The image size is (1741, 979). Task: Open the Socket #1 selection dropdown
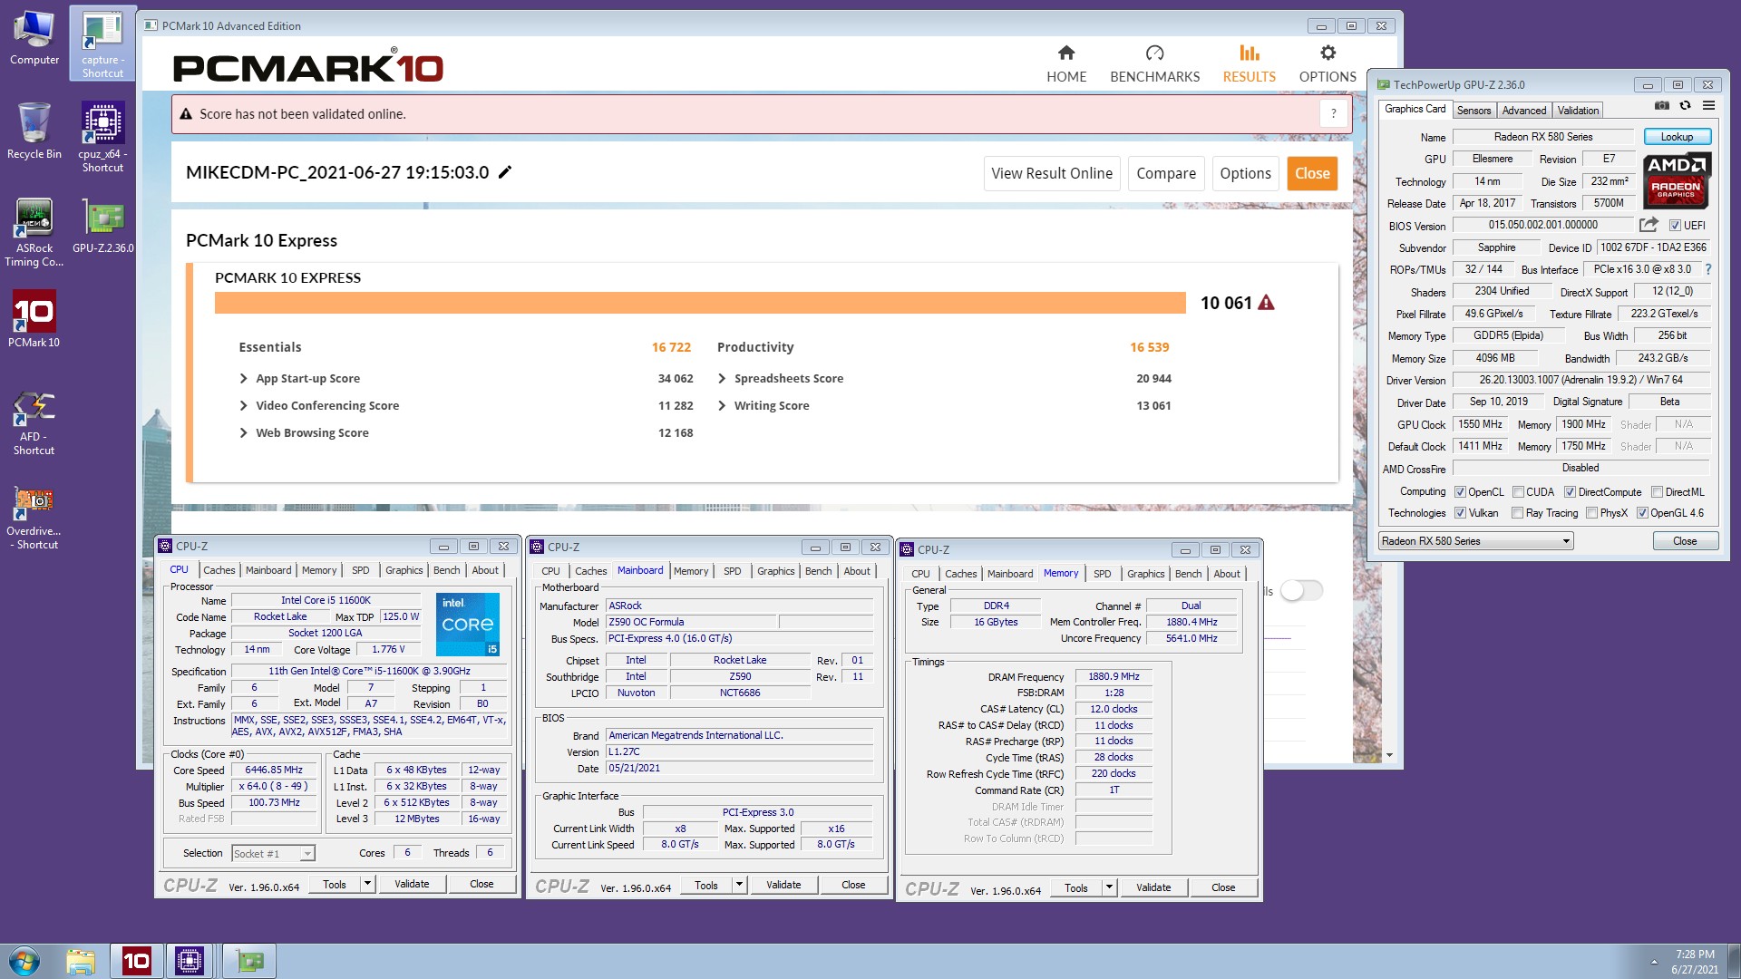click(272, 854)
